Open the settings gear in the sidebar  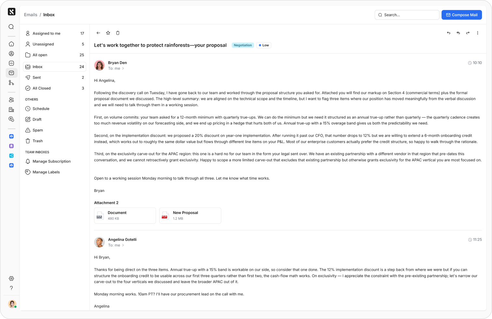pos(11,278)
